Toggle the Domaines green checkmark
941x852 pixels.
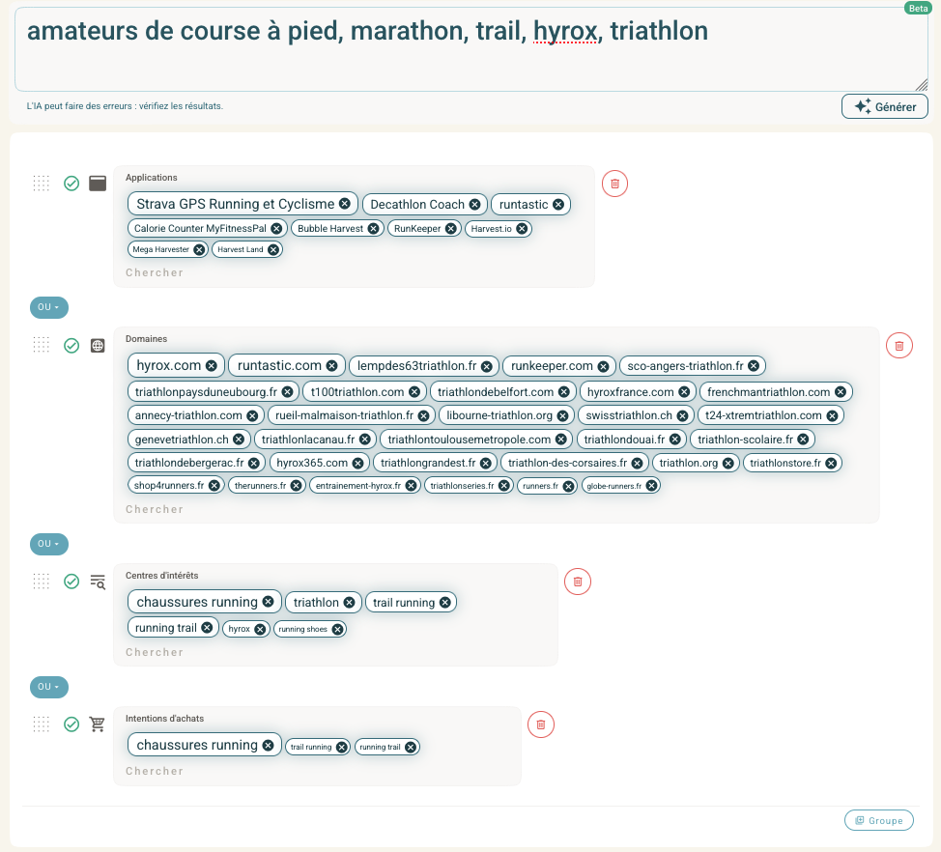tap(71, 345)
